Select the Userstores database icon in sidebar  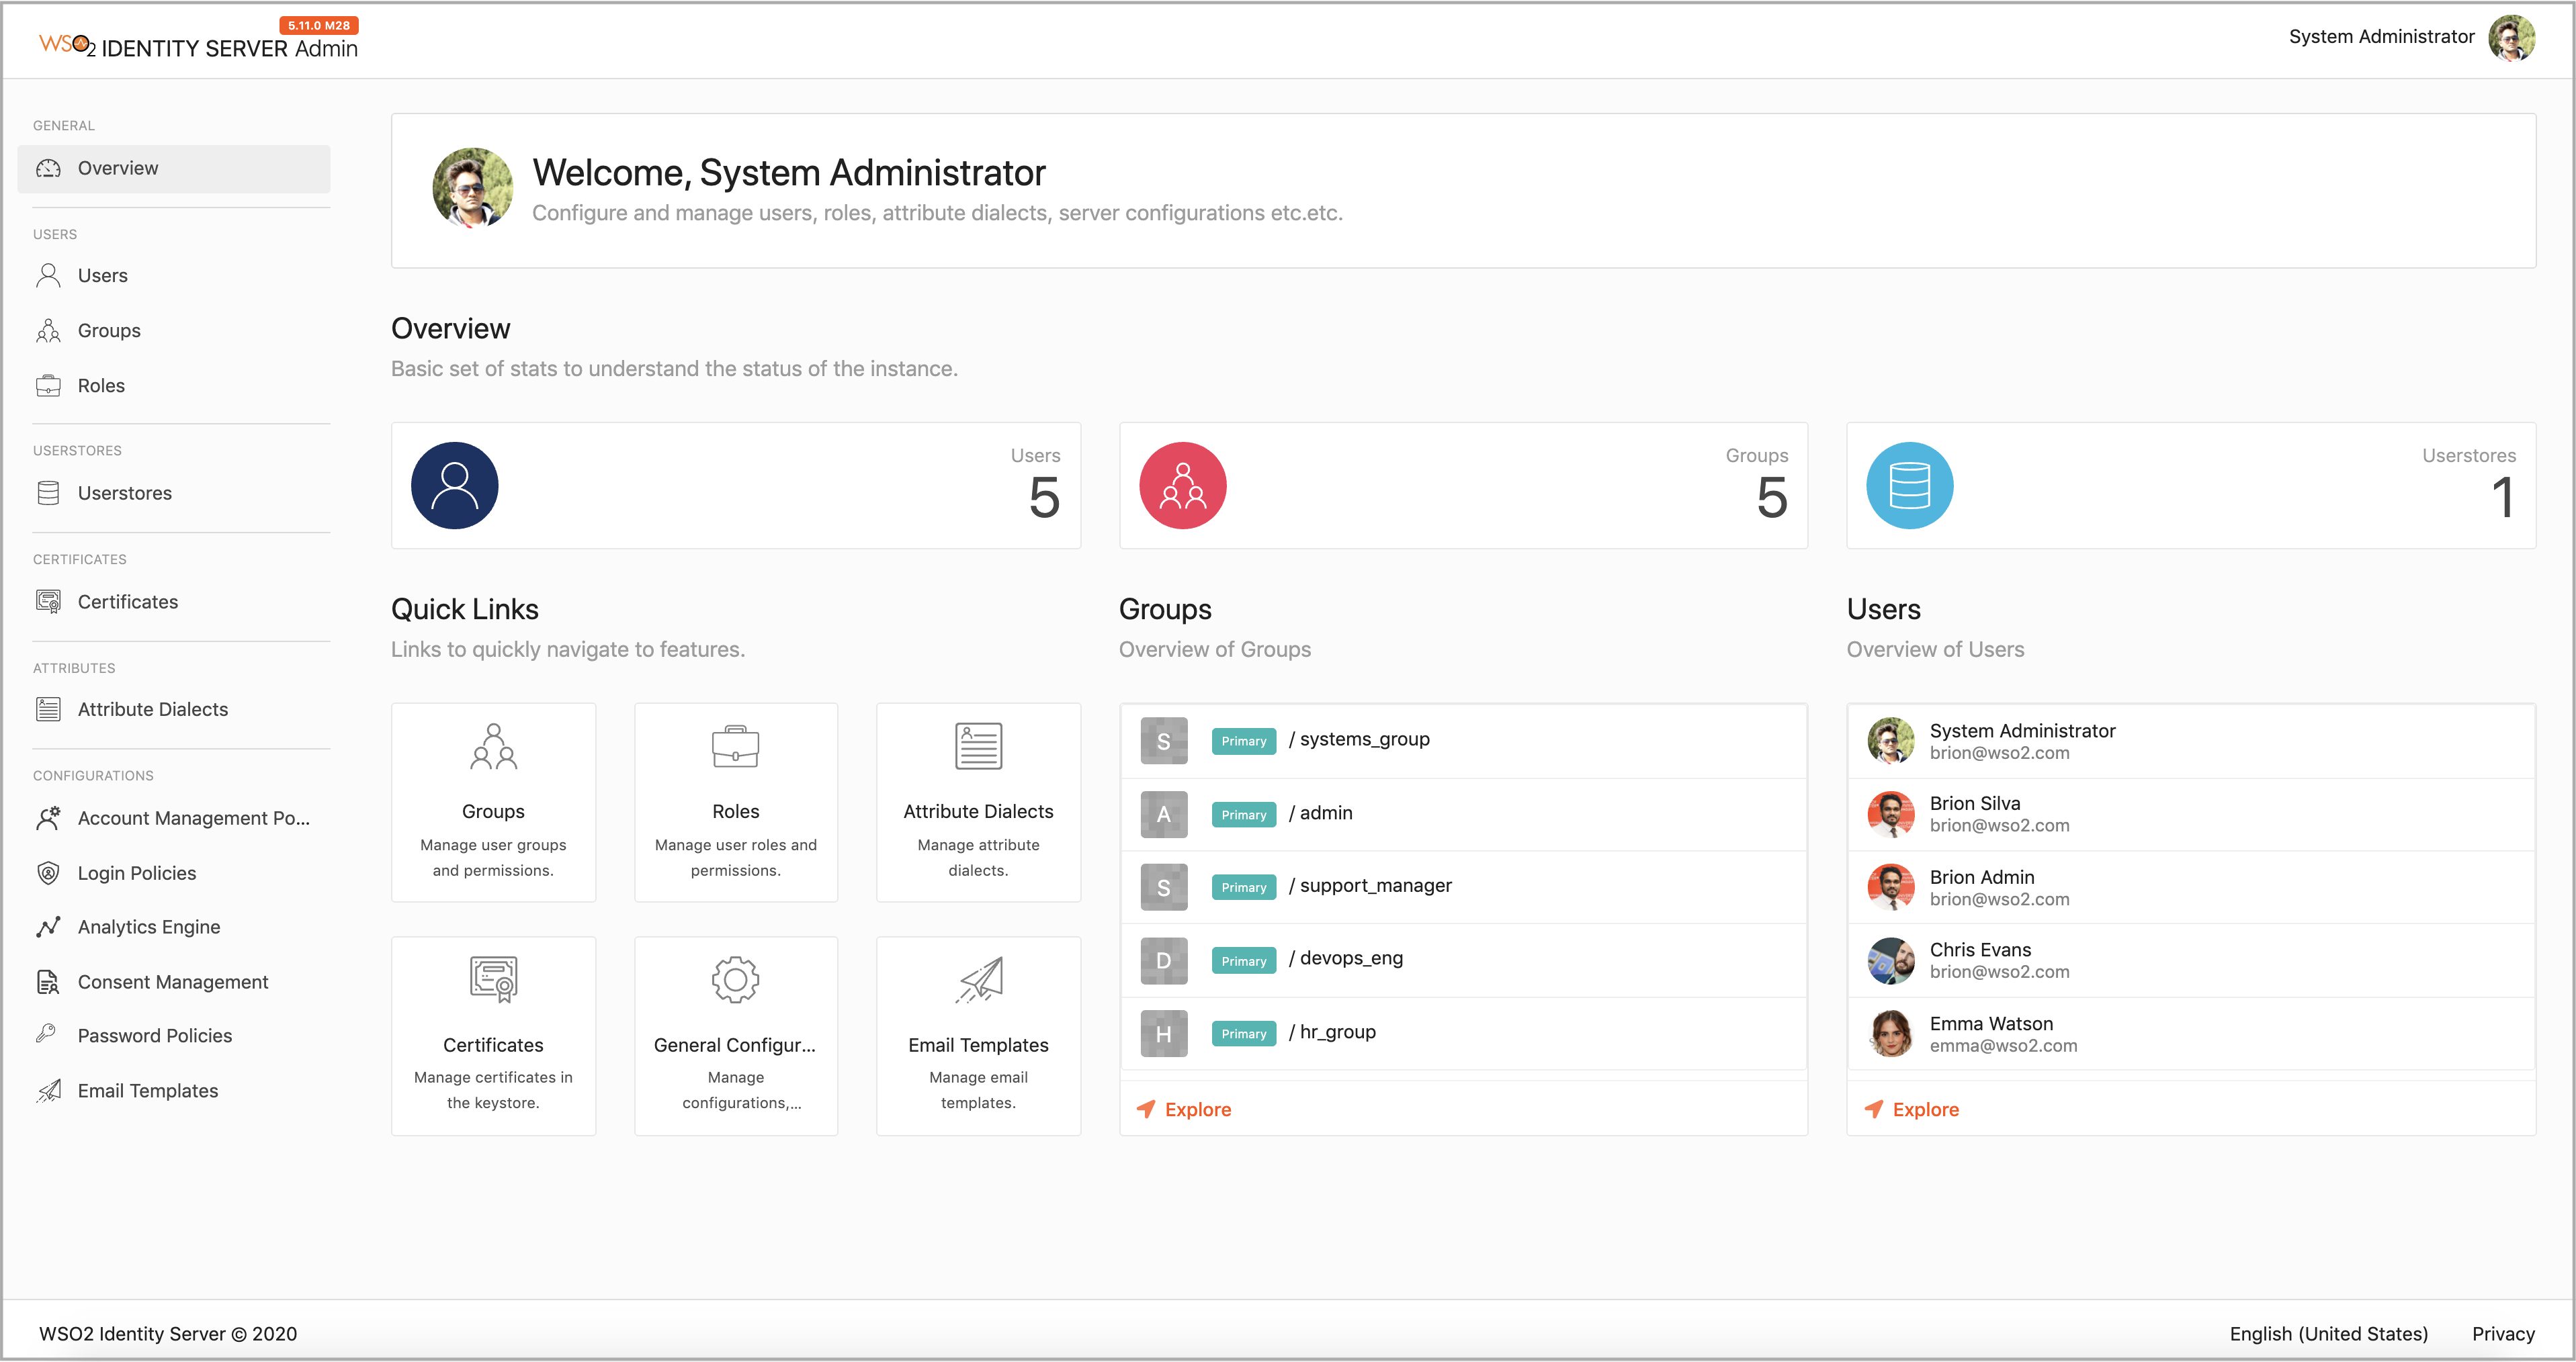pyautogui.click(x=48, y=494)
